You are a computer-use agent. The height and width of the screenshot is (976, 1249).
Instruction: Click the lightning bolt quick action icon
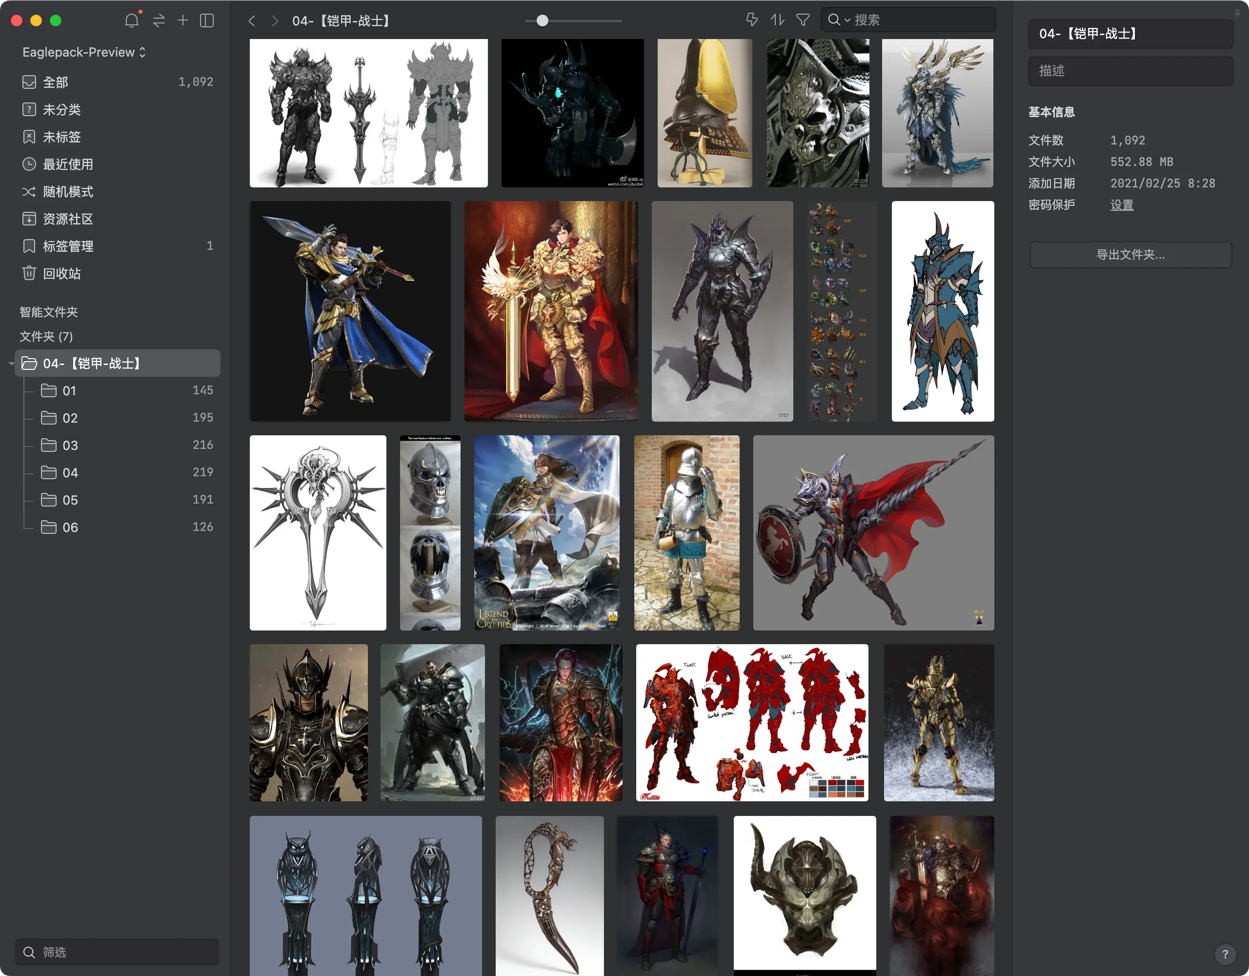[x=752, y=20]
